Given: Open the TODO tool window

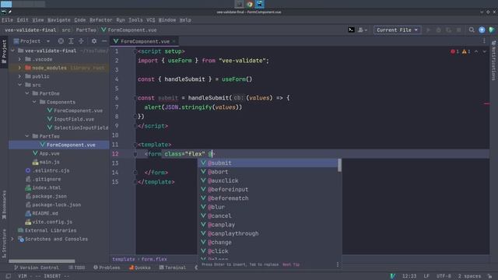Looking at the screenshot, I should coord(76,268).
